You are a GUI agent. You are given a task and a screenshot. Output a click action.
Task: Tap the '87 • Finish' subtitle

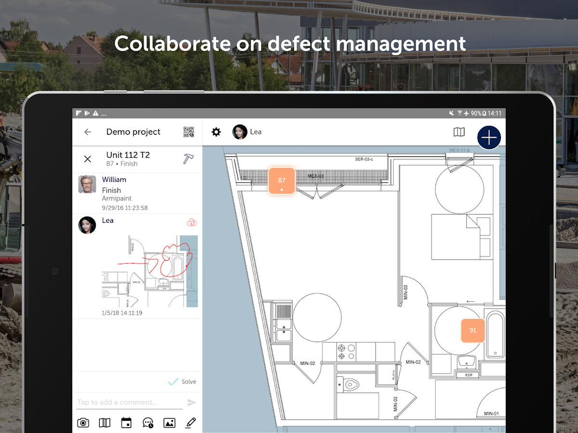coord(122,164)
